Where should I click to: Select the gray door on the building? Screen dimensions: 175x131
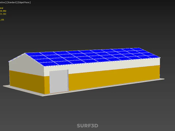coord(59,82)
